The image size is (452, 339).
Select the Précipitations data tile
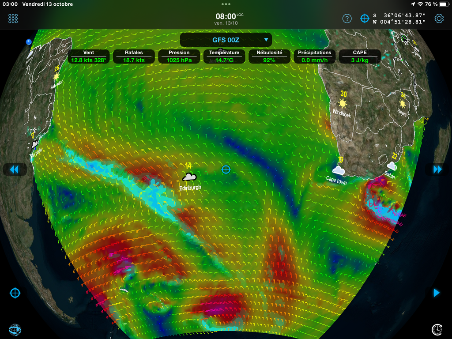click(x=314, y=56)
